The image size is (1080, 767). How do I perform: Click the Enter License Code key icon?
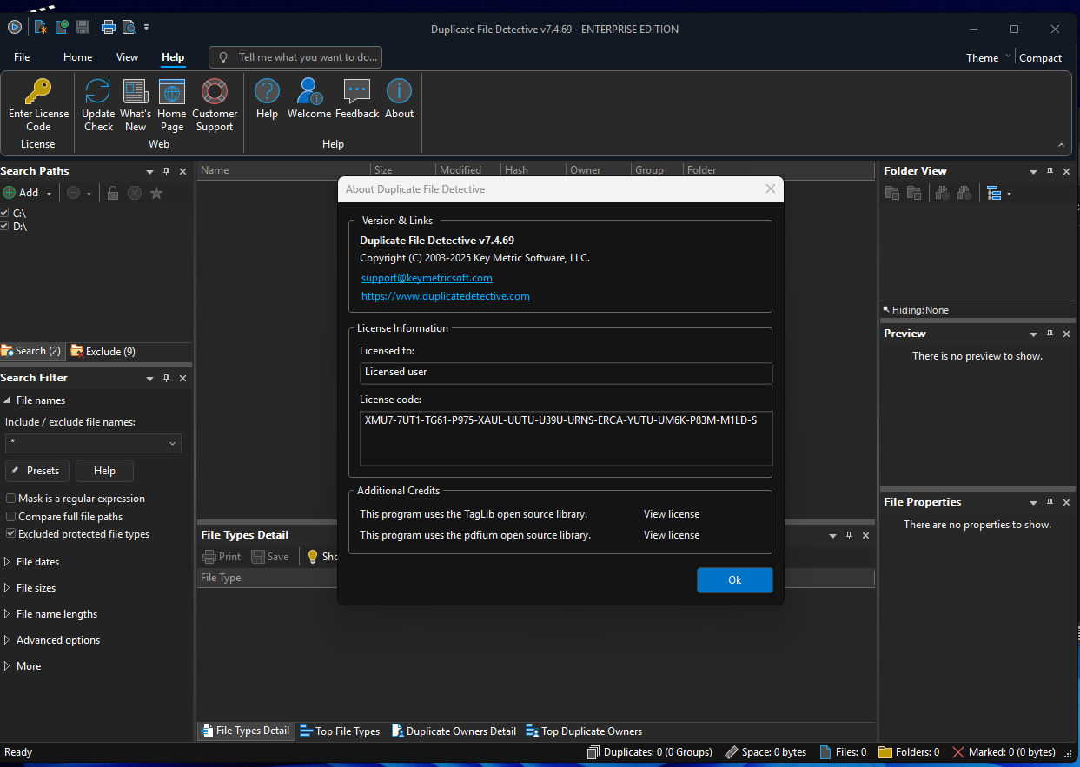pos(38,91)
